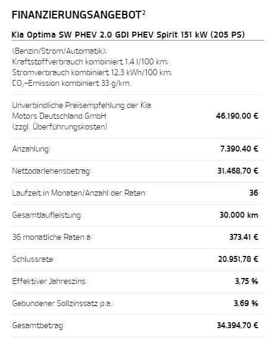Select the 7.390,40 € down payment
Image resolution: width=278 pixels, height=352 pixels.
pos(239,149)
